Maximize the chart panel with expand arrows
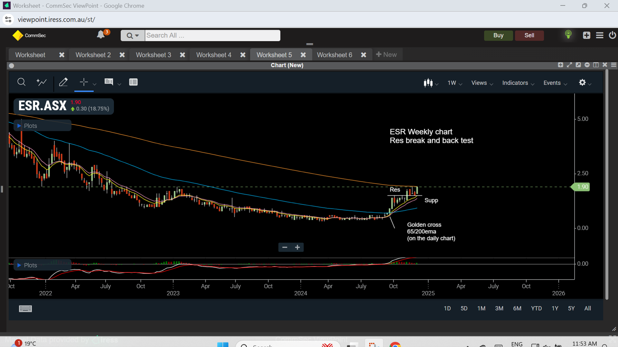The image size is (618, 347). (569, 65)
